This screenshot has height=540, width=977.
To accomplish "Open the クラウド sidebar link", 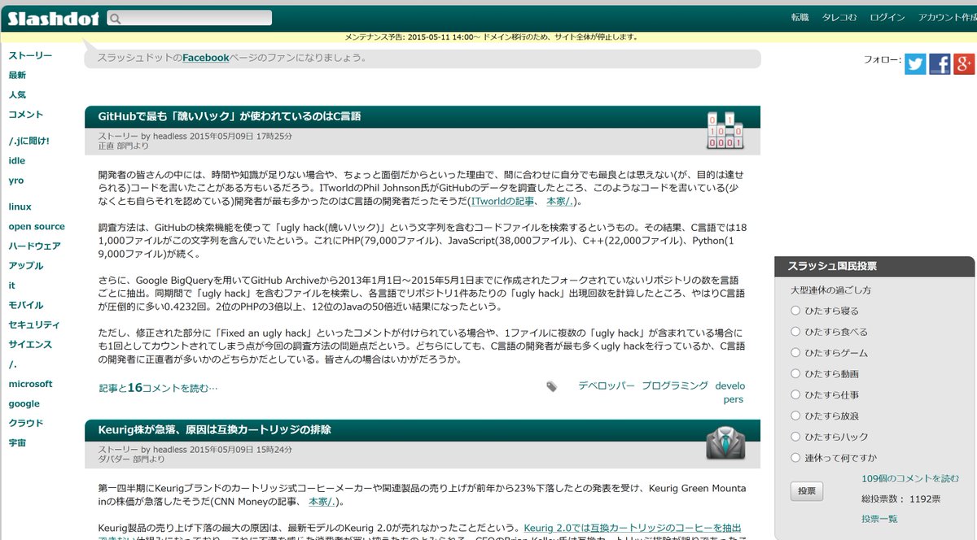I will (x=26, y=423).
